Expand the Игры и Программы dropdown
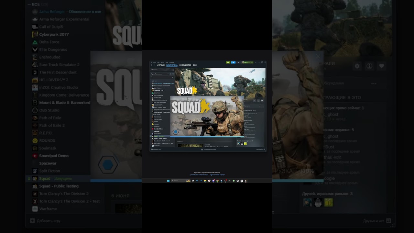 (x=159, y=74)
